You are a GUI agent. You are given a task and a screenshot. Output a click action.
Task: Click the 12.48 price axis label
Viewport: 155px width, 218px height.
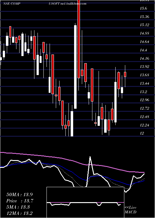144,116
